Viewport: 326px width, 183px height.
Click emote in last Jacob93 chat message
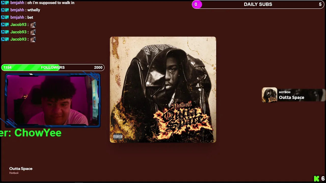point(33,39)
